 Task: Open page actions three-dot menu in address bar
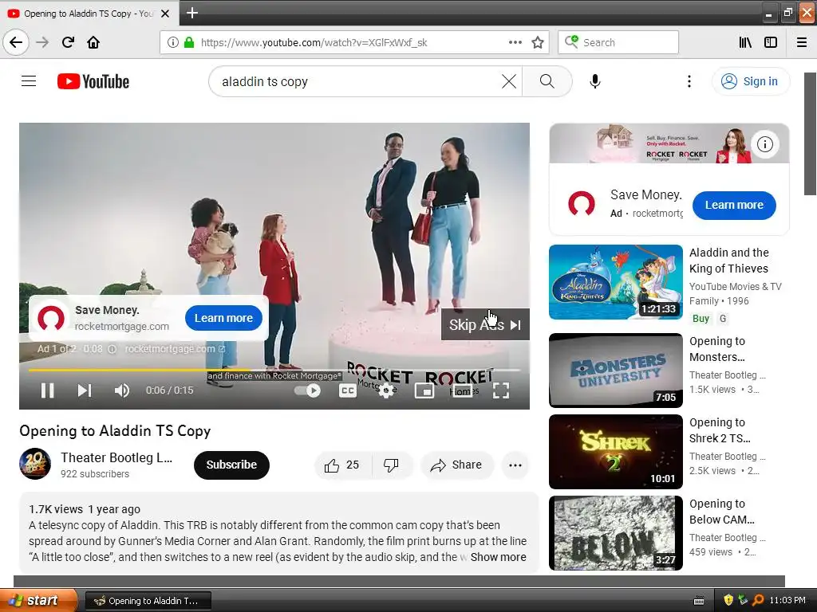515,42
